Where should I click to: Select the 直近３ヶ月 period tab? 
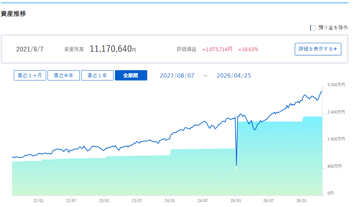tap(30, 75)
